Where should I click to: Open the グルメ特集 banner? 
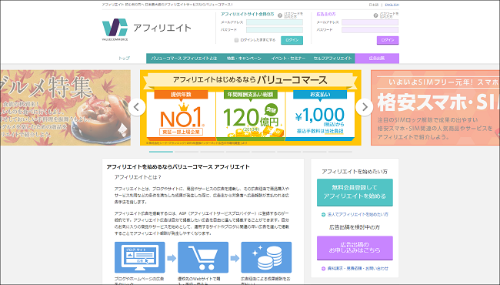[x=65, y=108]
